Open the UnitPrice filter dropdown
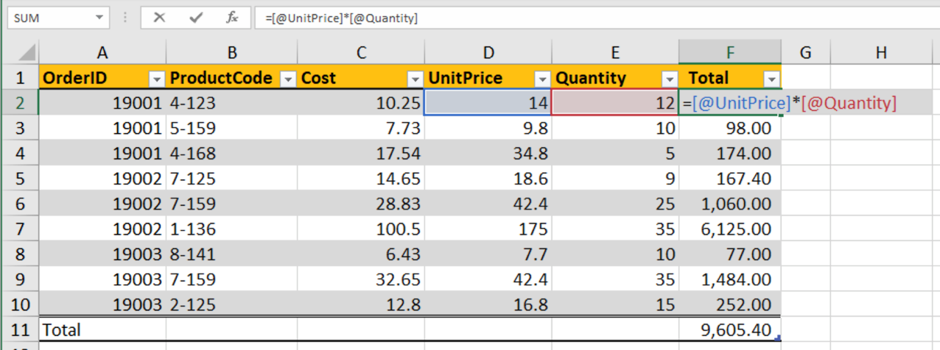 click(542, 79)
